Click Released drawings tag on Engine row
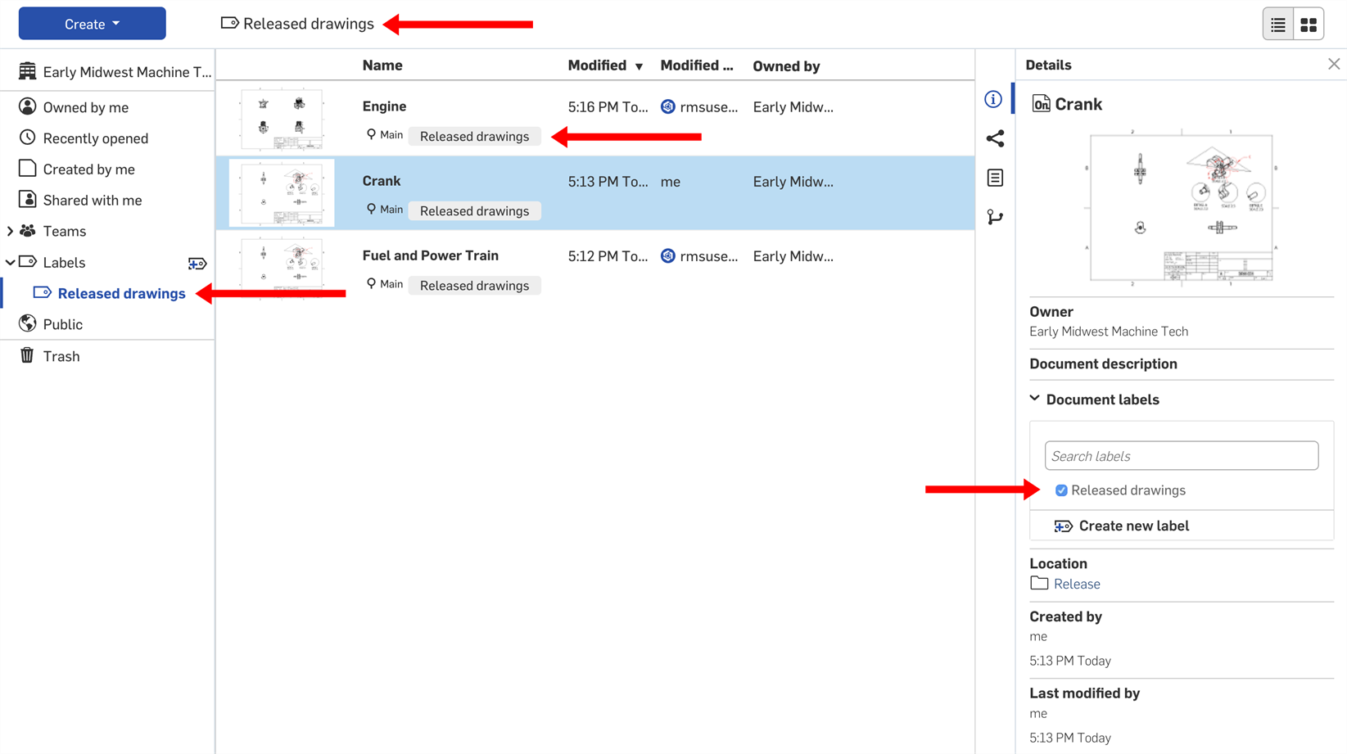This screenshot has height=754, width=1347. 474,137
